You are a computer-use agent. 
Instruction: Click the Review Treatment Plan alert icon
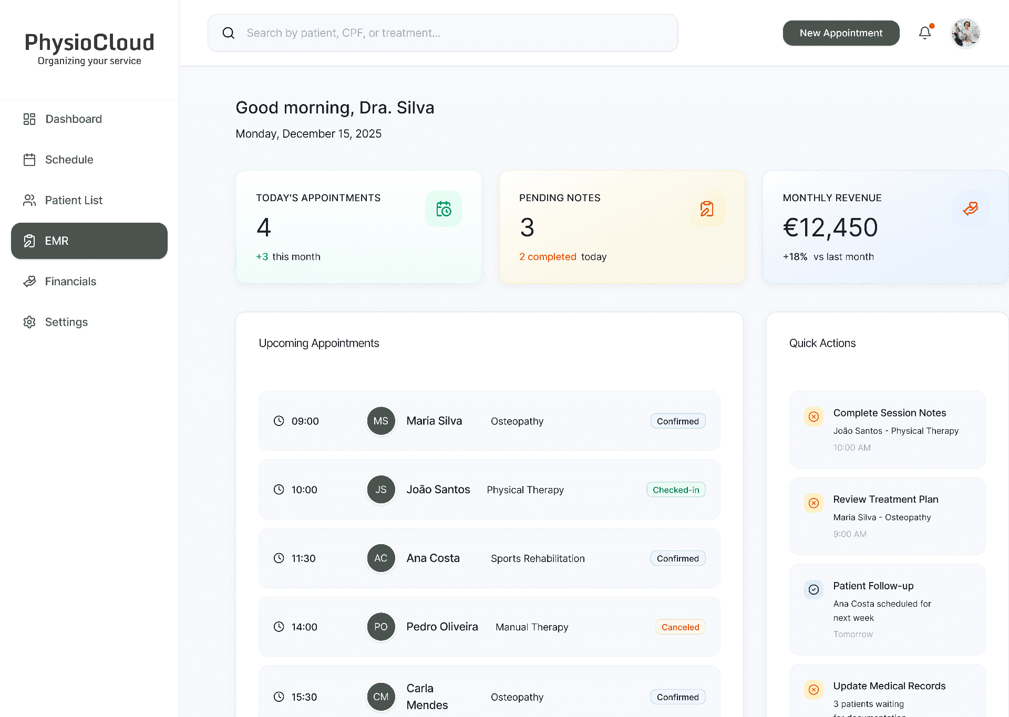point(814,503)
